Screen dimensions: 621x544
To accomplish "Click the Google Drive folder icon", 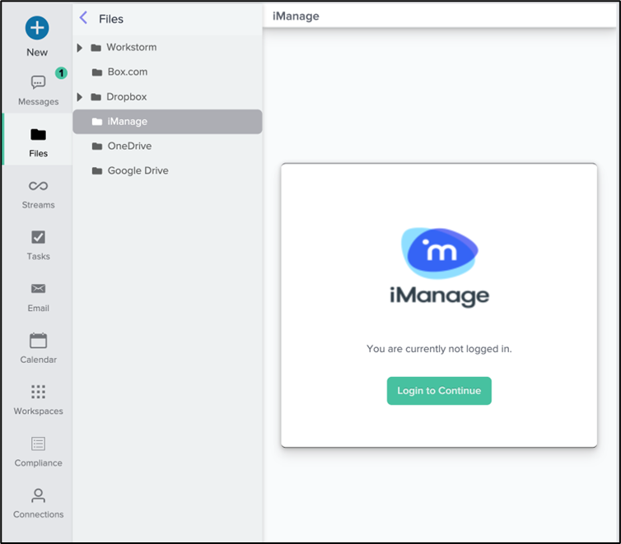I will pos(97,171).
